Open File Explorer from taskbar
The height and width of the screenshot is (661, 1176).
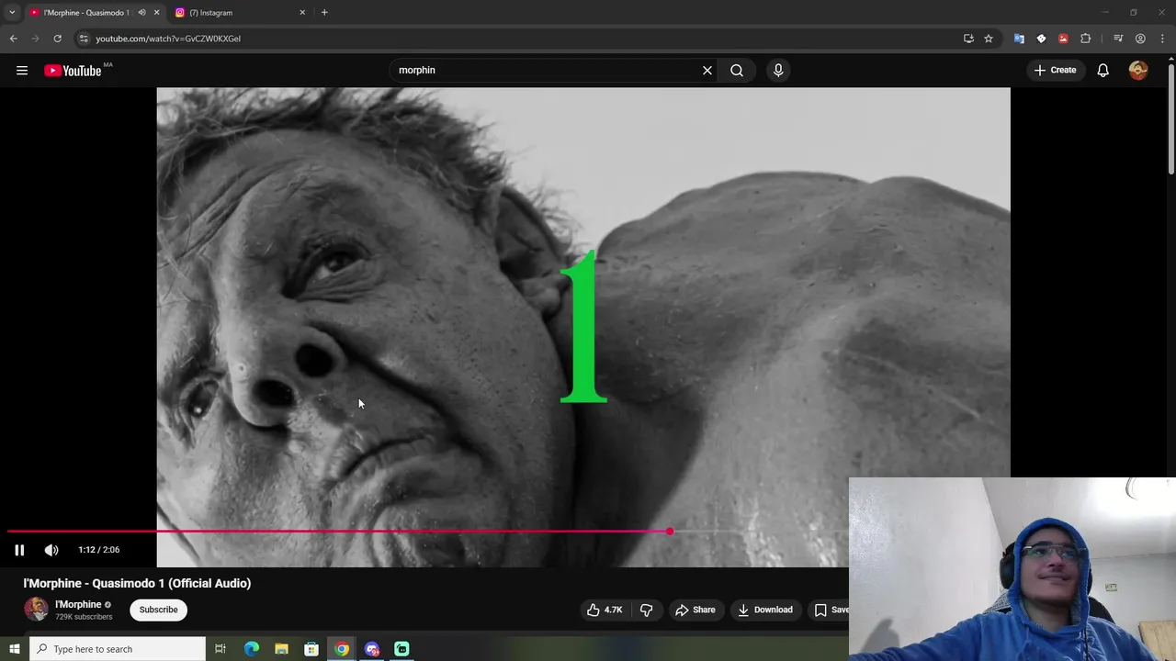tap(282, 649)
